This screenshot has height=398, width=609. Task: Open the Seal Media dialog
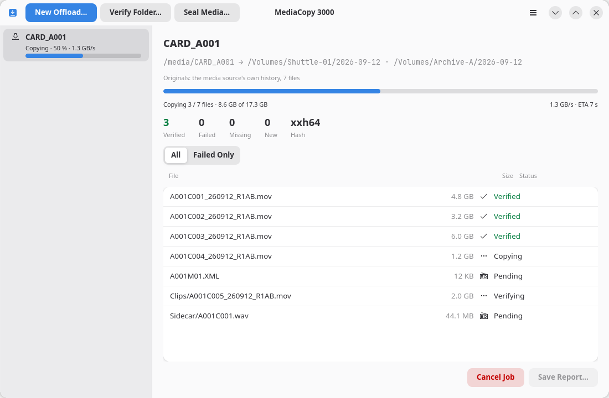point(207,12)
